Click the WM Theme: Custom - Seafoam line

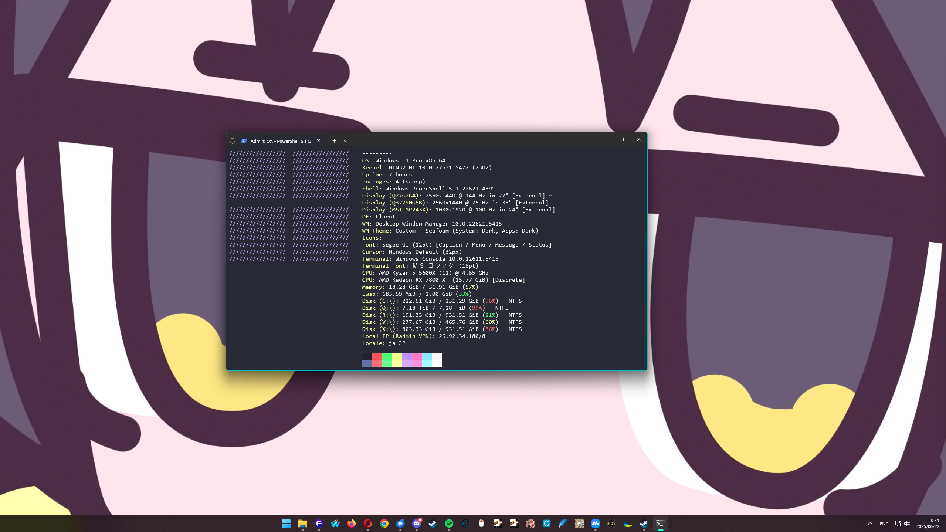pyautogui.click(x=450, y=231)
